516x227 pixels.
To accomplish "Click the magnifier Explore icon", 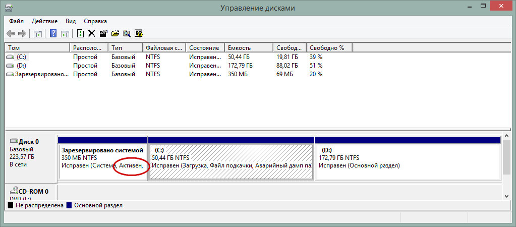I will 127,33.
